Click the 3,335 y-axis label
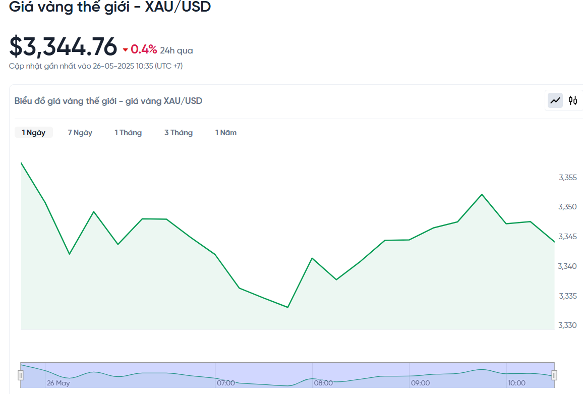The height and width of the screenshot is (394, 583). tap(568, 296)
